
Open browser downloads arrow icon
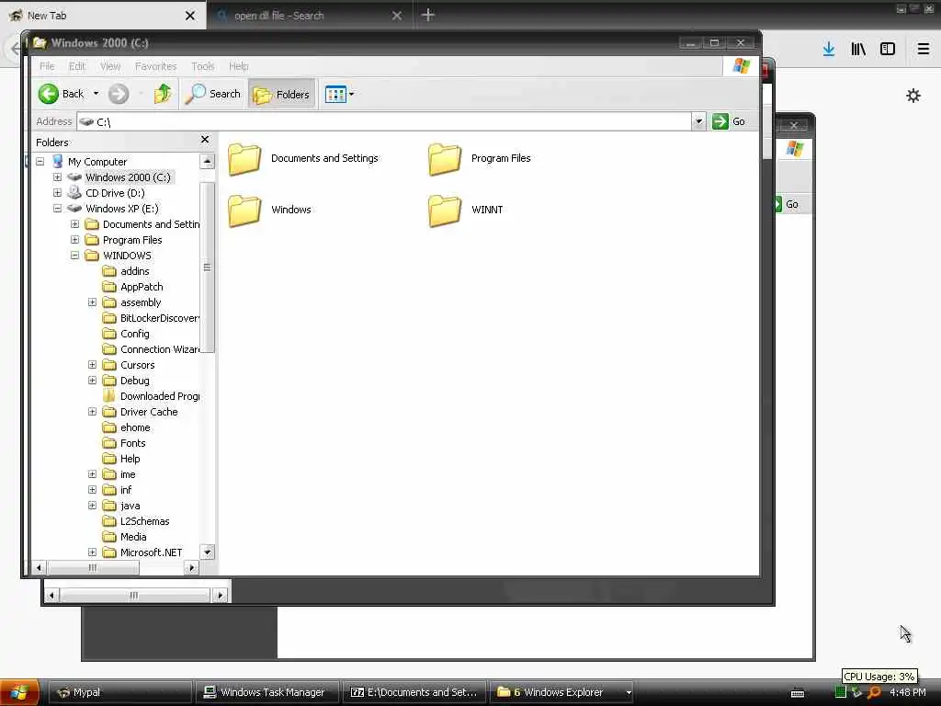pyautogui.click(x=829, y=50)
